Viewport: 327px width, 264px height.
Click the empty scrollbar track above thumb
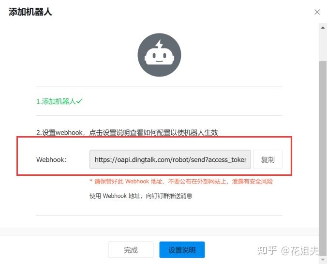point(323,46)
